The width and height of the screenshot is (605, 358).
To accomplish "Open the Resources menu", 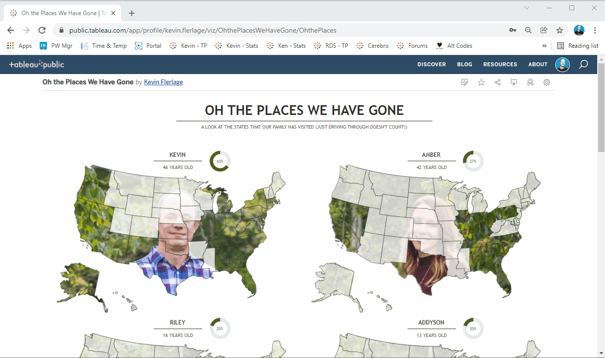I will [x=500, y=64].
